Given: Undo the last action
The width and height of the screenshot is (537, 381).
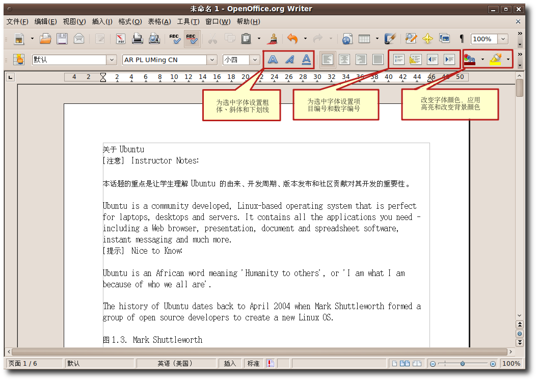Looking at the screenshot, I should tap(292, 39).
